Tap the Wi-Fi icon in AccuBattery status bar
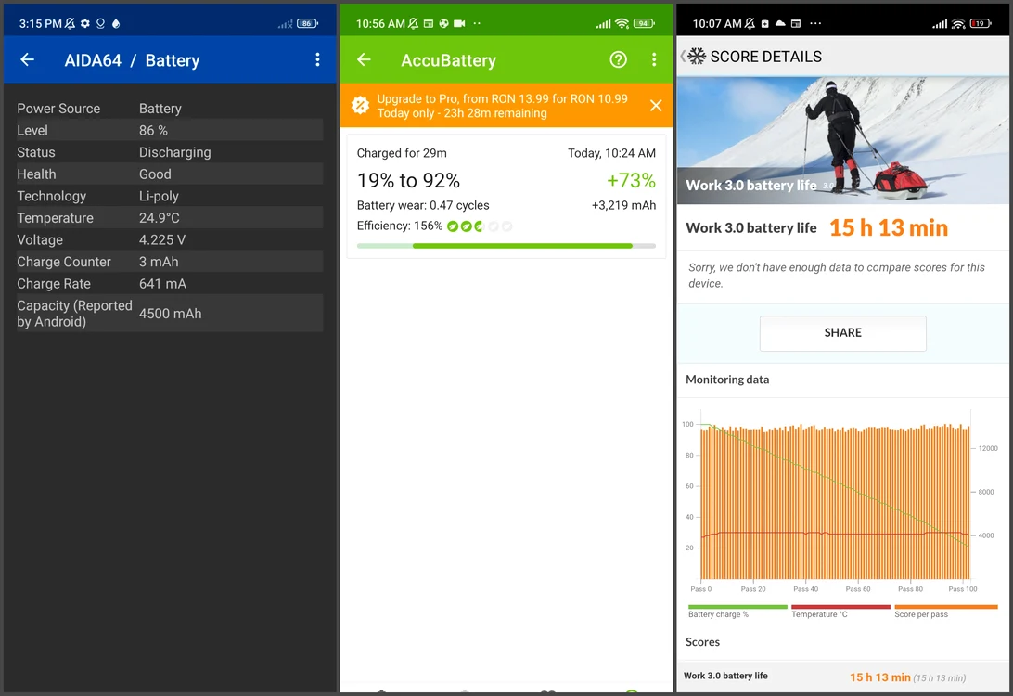 [622, 23]
